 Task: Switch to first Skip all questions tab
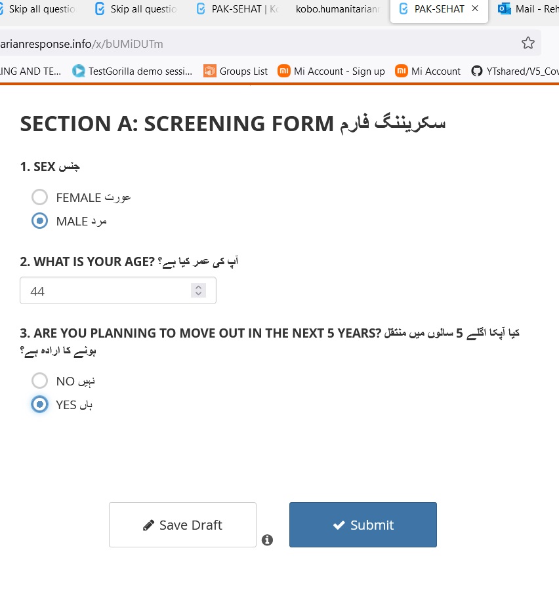[41, 9]
